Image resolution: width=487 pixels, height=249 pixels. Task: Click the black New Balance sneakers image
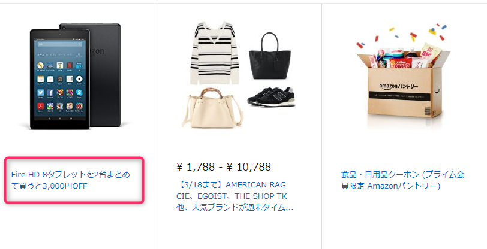[x=272, y=97]
